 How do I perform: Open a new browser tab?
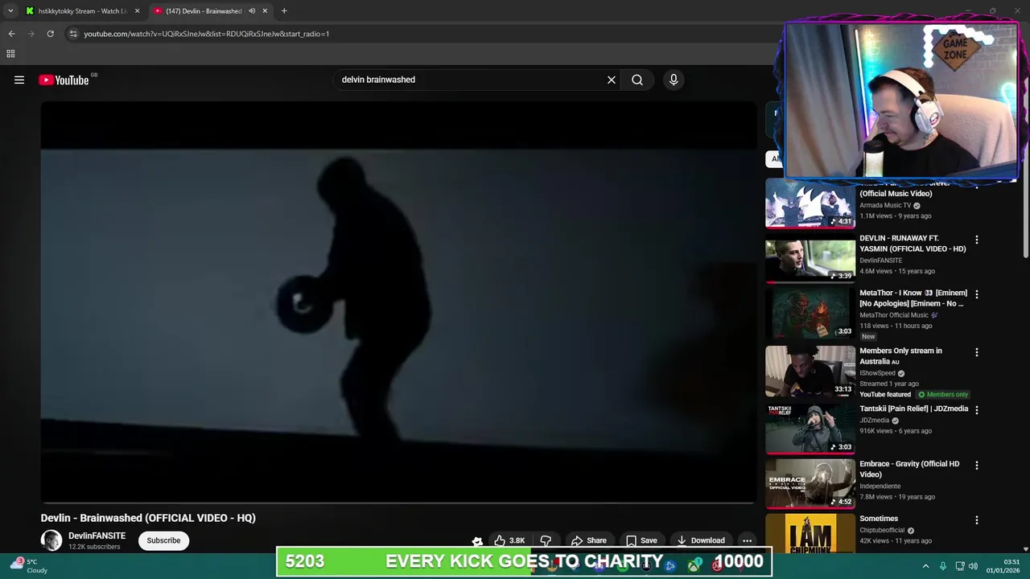click(x=284, y=11)
